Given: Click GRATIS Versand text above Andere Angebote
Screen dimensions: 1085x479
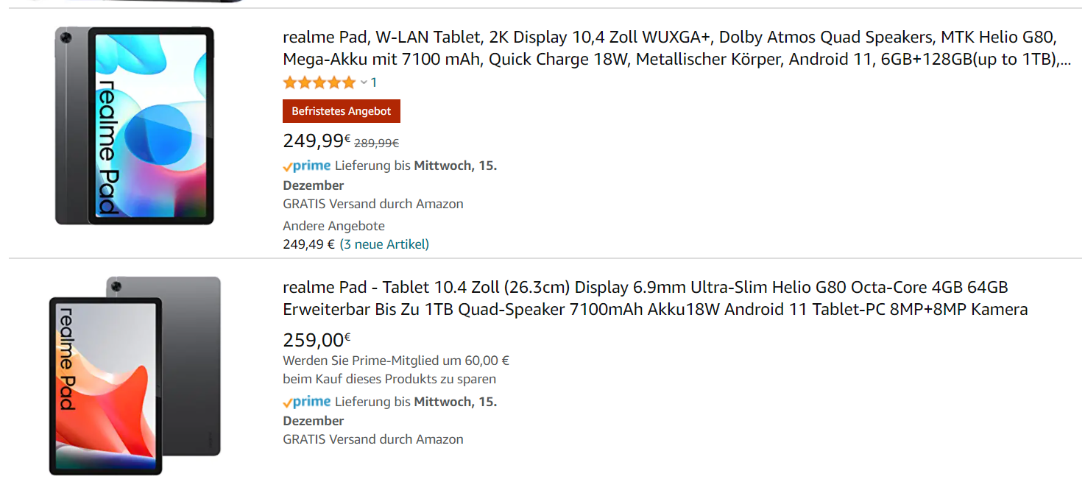Looking at the screenshot, I should (373, 204).
